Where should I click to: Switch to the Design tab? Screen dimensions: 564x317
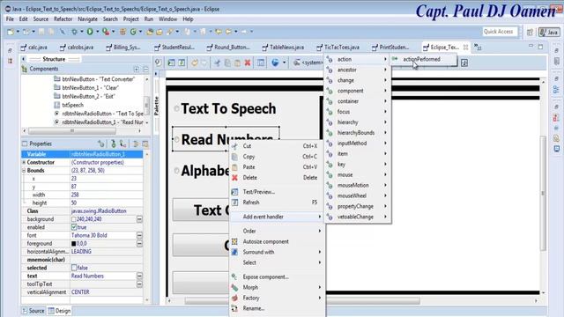[x=59, y=311]
